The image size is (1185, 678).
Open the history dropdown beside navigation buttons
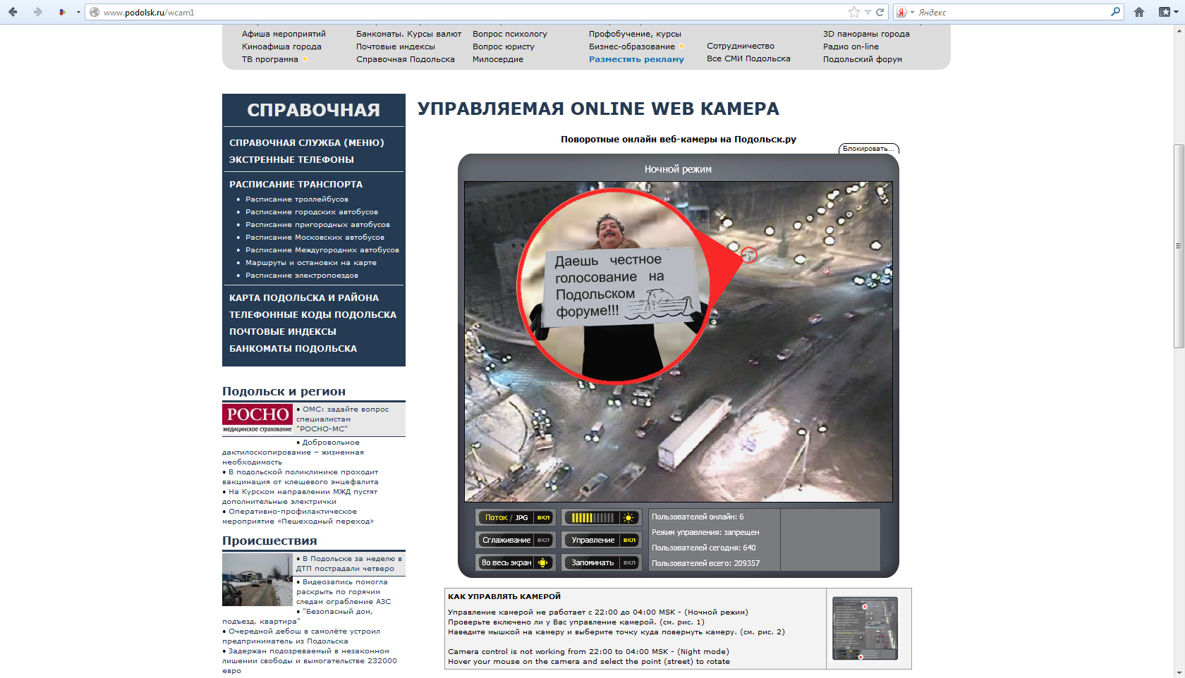(x=78, y=12)
